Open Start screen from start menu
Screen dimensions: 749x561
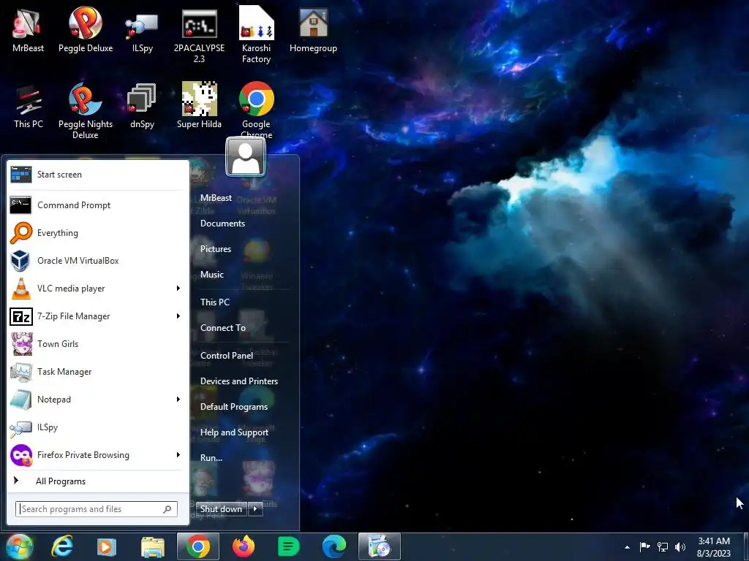point(97,175)
